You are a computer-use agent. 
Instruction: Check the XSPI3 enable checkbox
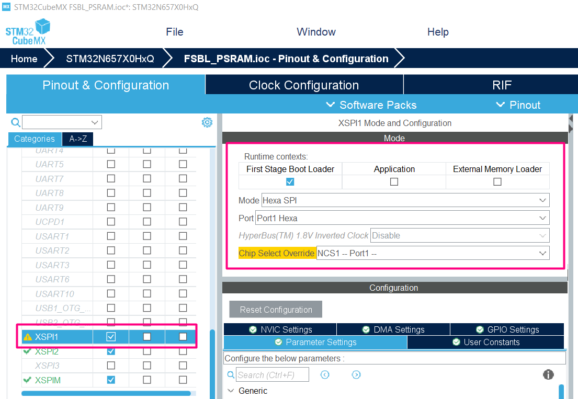coord(110,366)
